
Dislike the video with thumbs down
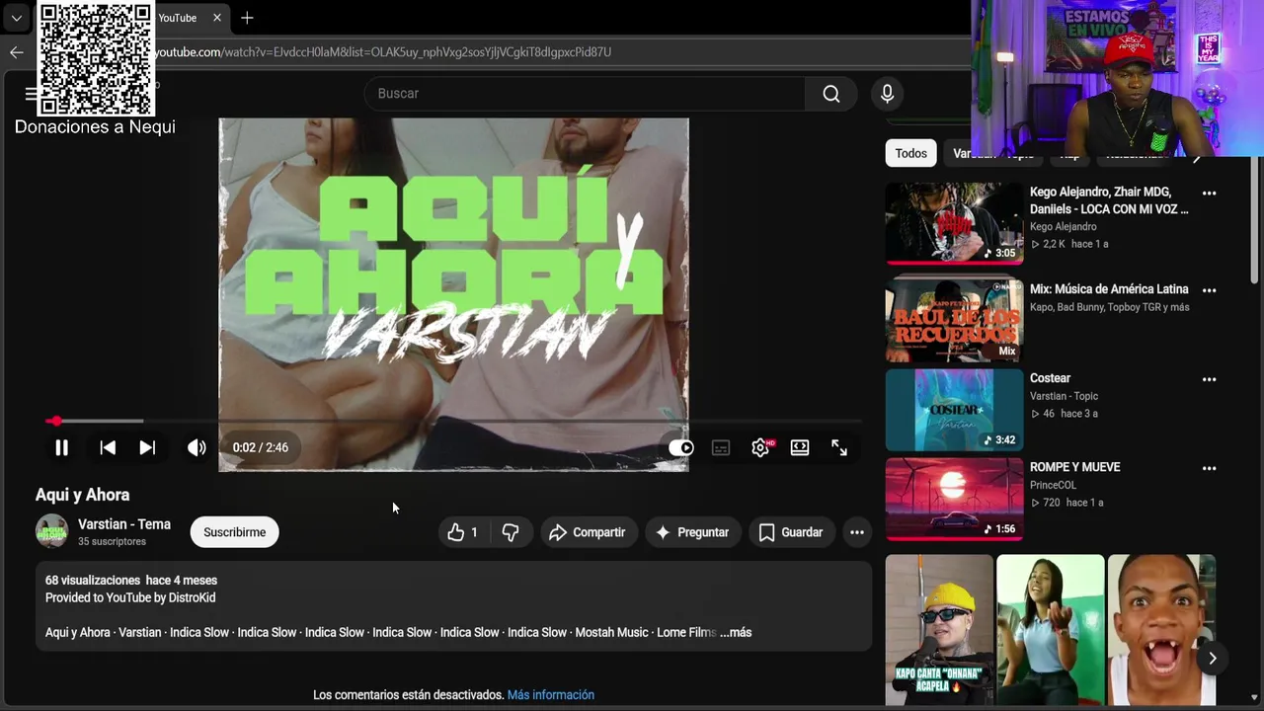(511, 532)
